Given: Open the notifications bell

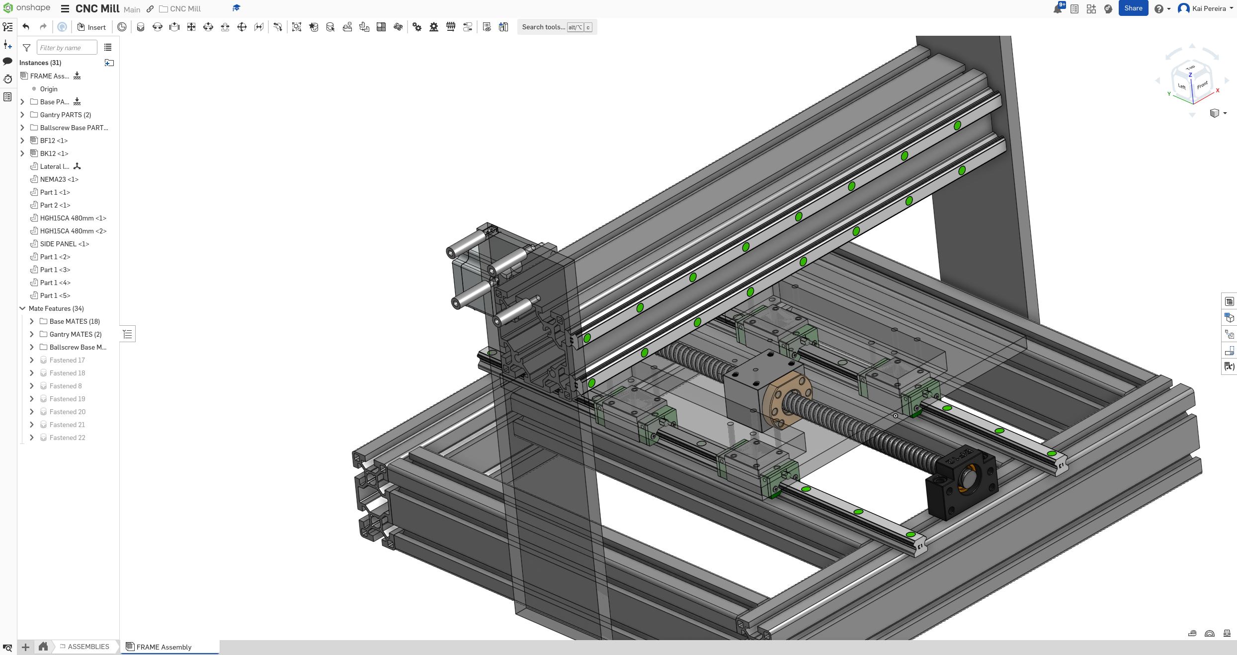Looking at the screenshot, I should 1057,9.
